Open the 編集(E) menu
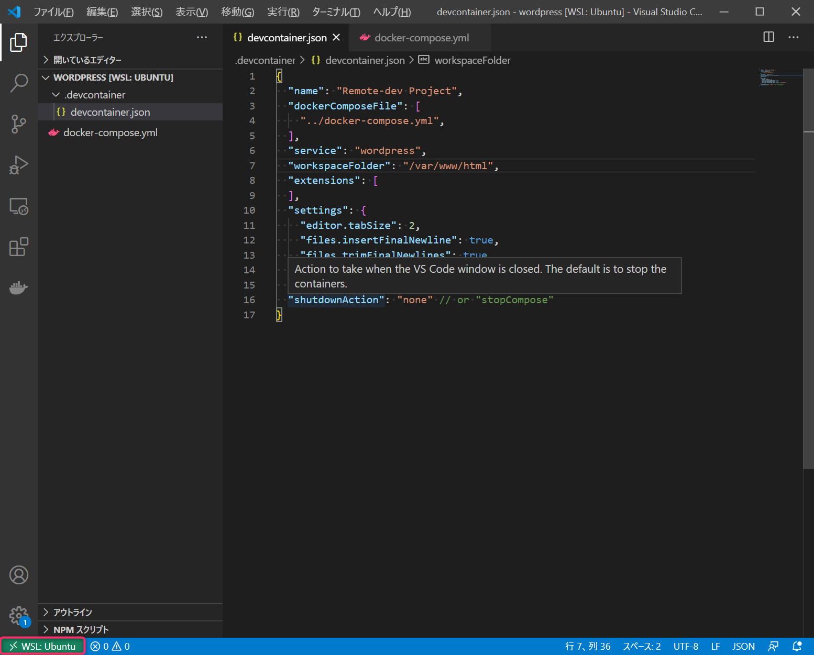Image resolution: width=814 pixels, height=655 pixels. click(x=102, y=12)
